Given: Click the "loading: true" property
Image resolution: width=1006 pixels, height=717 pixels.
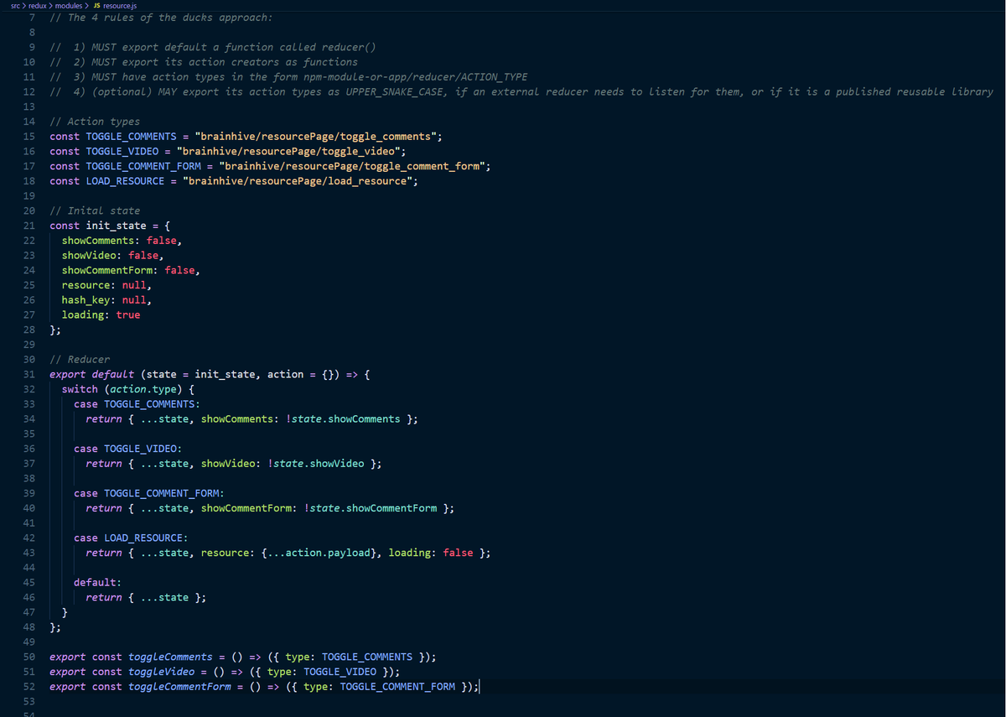Looking at the screenshot, I should coord(101,315).
